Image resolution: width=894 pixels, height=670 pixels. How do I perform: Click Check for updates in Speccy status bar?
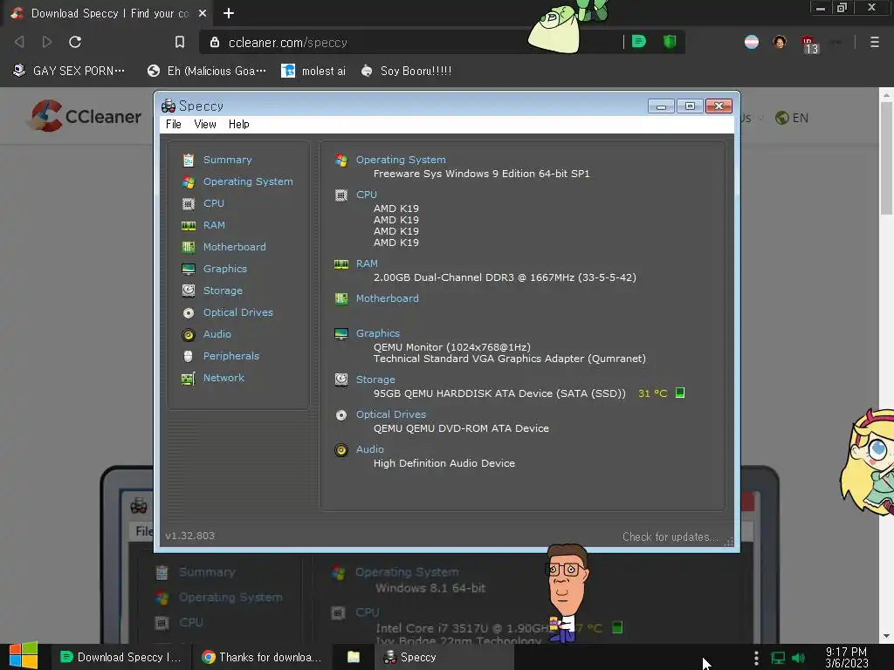670,537
